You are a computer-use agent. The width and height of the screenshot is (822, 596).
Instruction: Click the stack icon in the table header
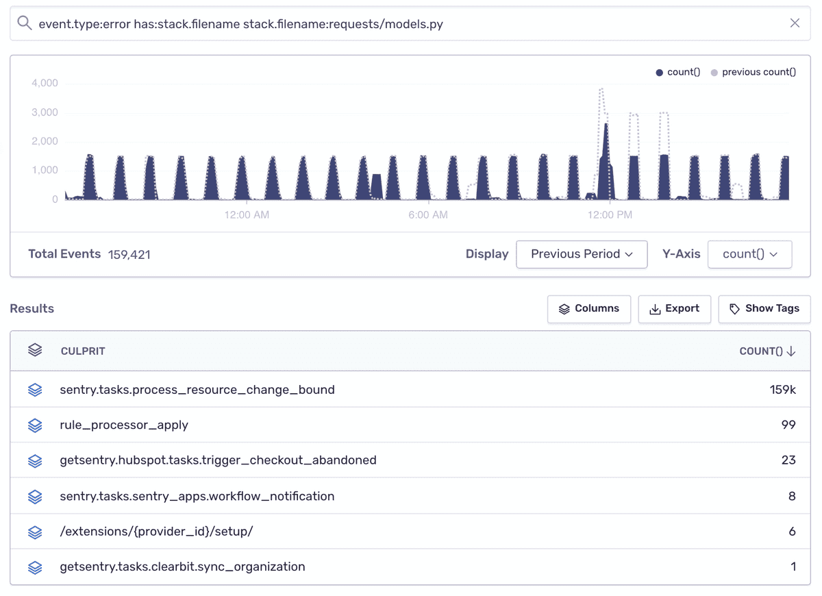pos(35,350)
